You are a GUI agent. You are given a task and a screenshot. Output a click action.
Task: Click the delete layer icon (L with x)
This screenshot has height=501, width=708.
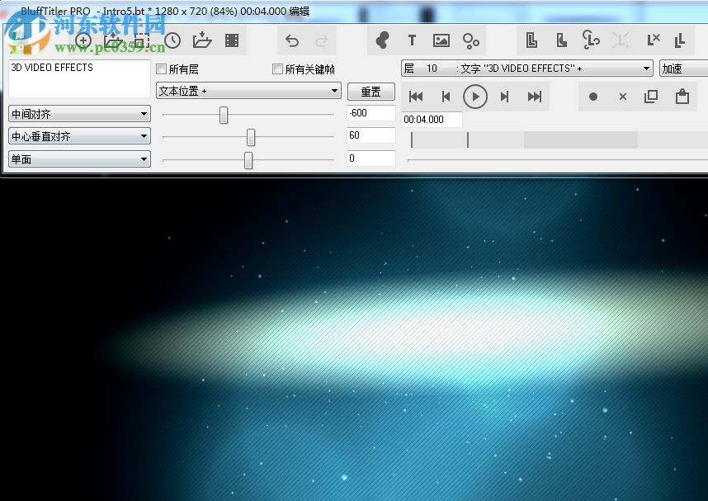pos(654,40)
